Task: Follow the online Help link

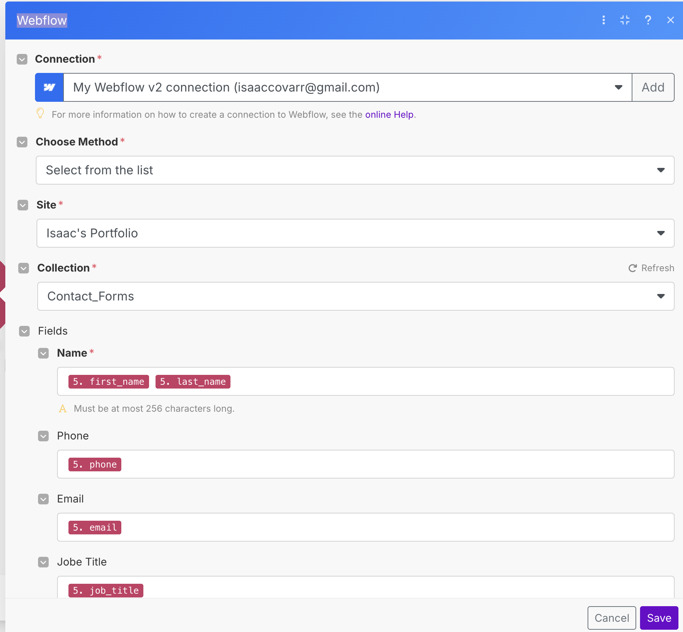Action: click(389, 115)
